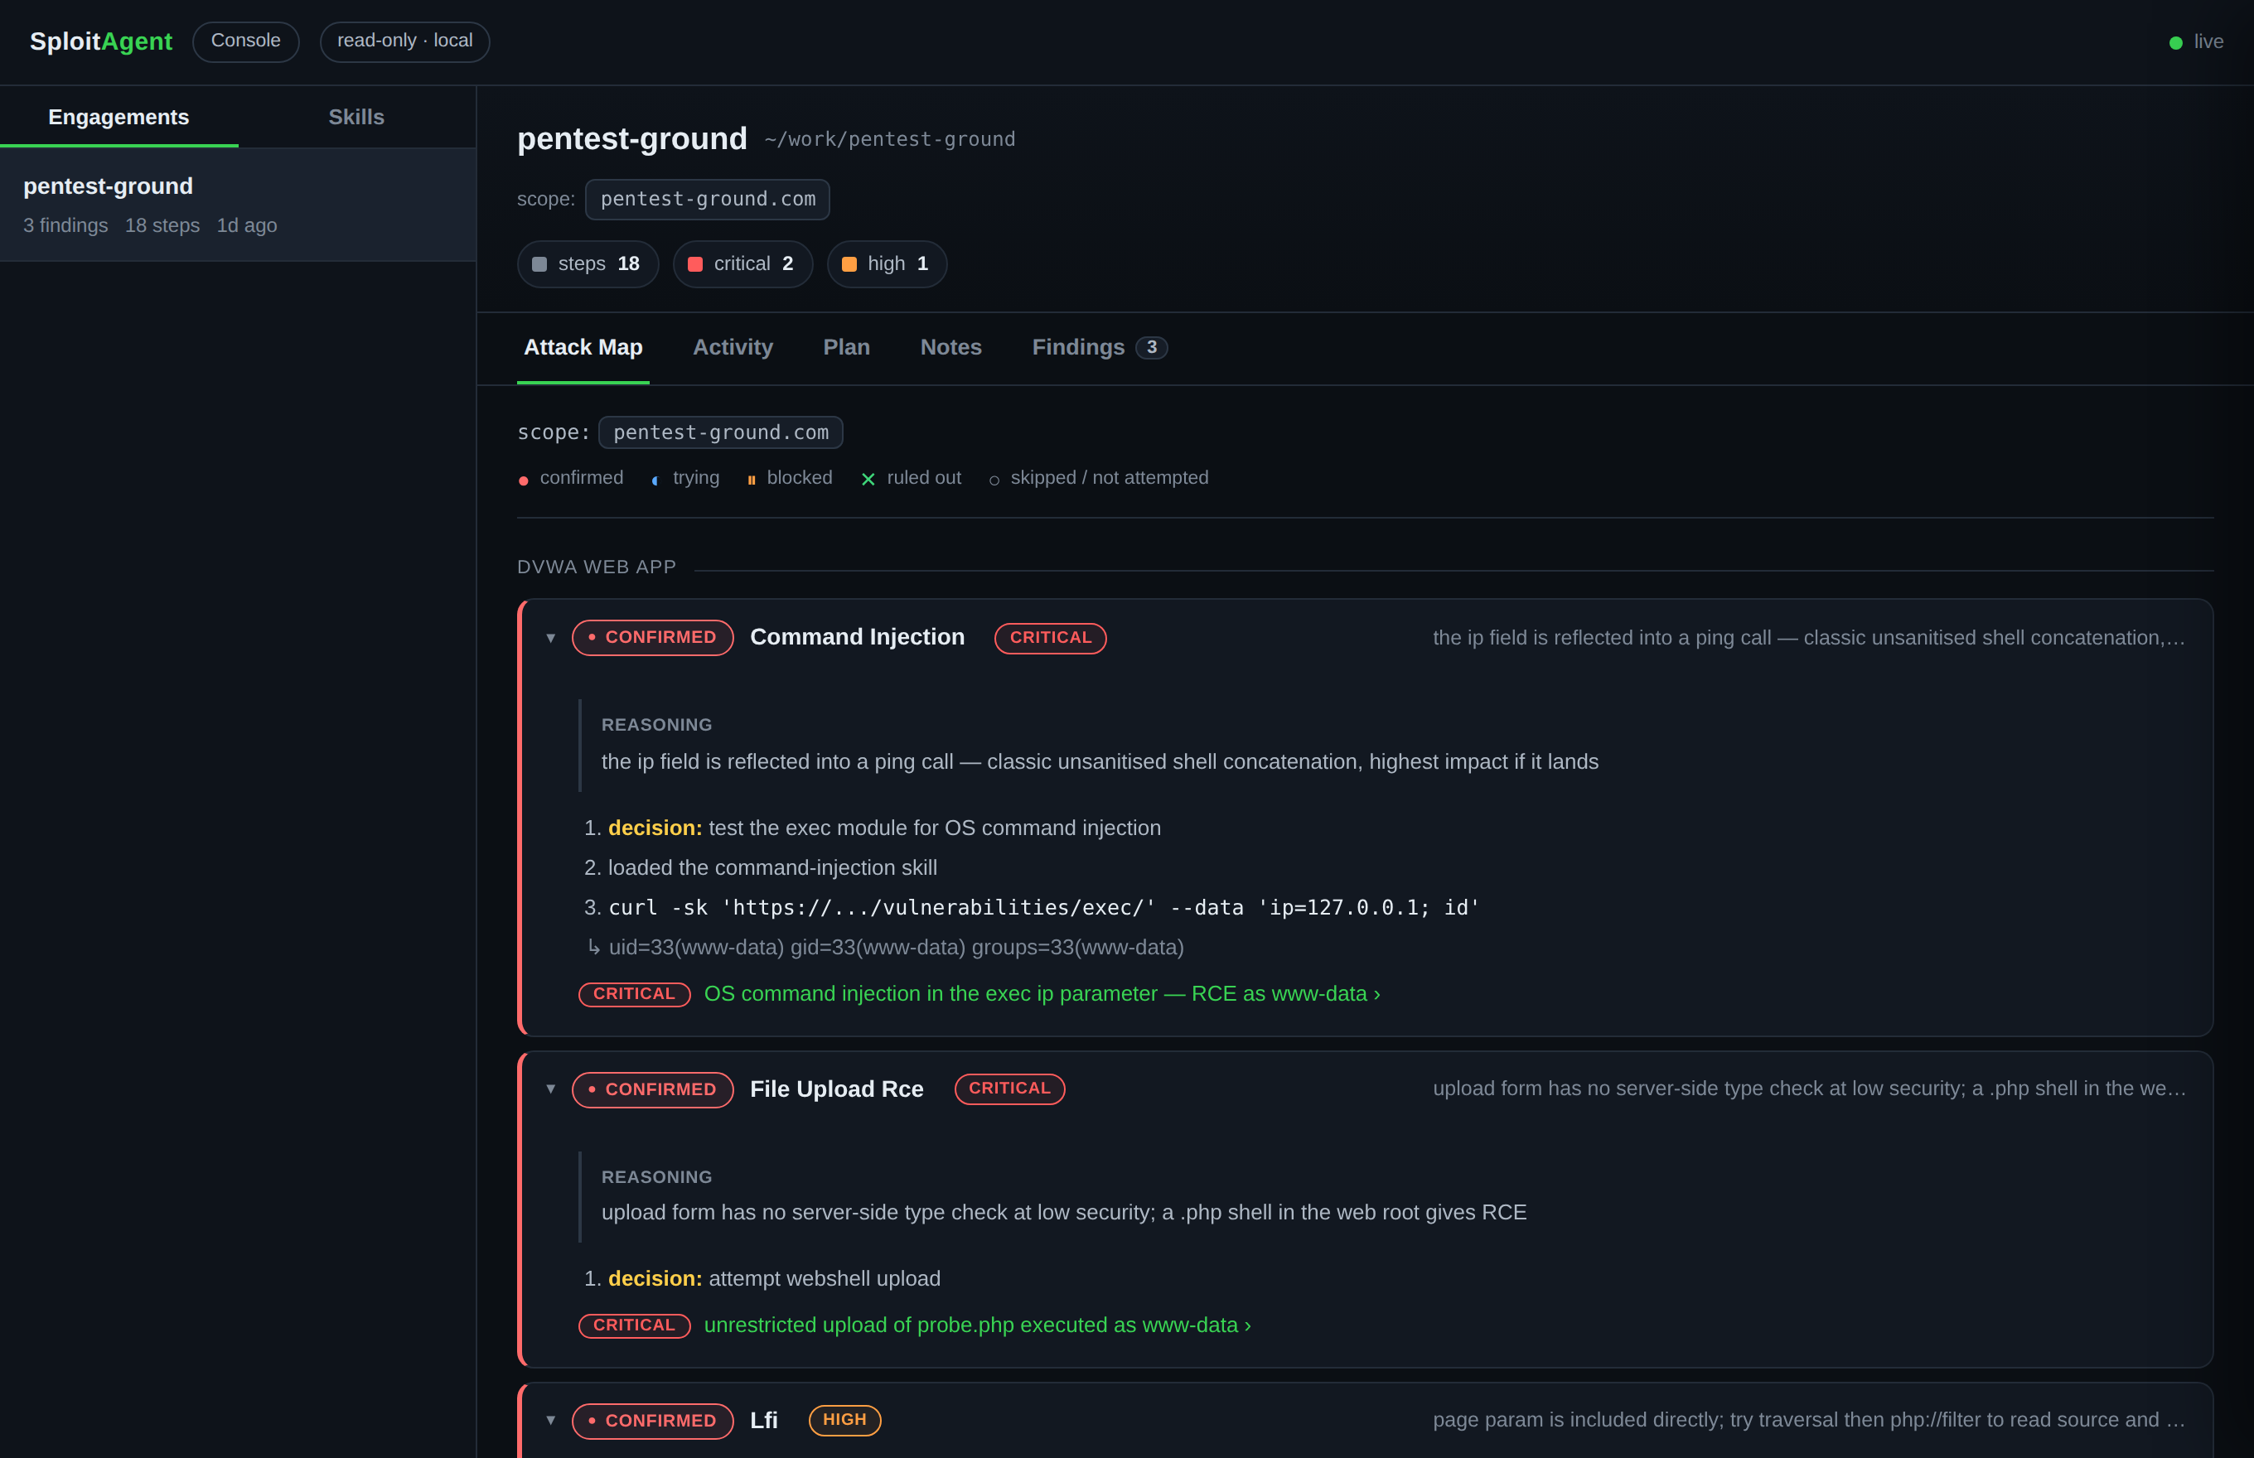
Task: Click the uid=33(www-data) output line
Action: click(x=896, y=948)
